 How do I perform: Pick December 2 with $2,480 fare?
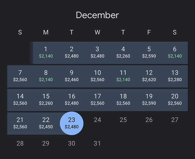click(x=72, y=52)
